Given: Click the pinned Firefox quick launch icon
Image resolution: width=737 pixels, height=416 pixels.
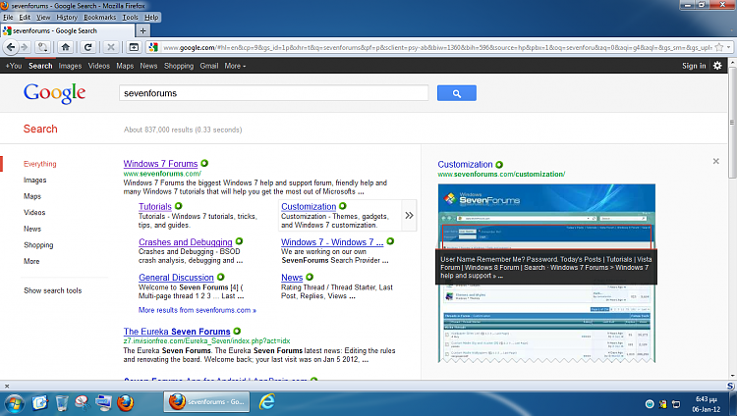Looking at the screenshot, I should click(125, 403).
